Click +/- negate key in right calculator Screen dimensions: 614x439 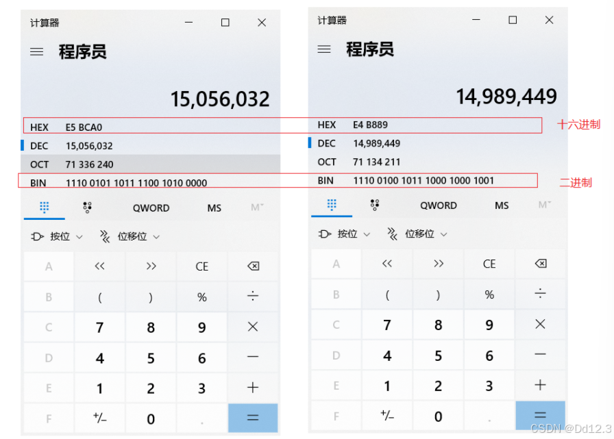(x=387, y=416)
